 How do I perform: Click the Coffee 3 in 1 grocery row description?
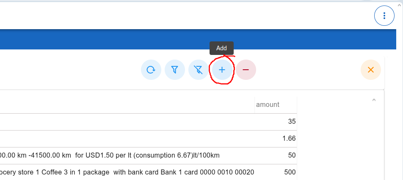[x=127, y=172]
